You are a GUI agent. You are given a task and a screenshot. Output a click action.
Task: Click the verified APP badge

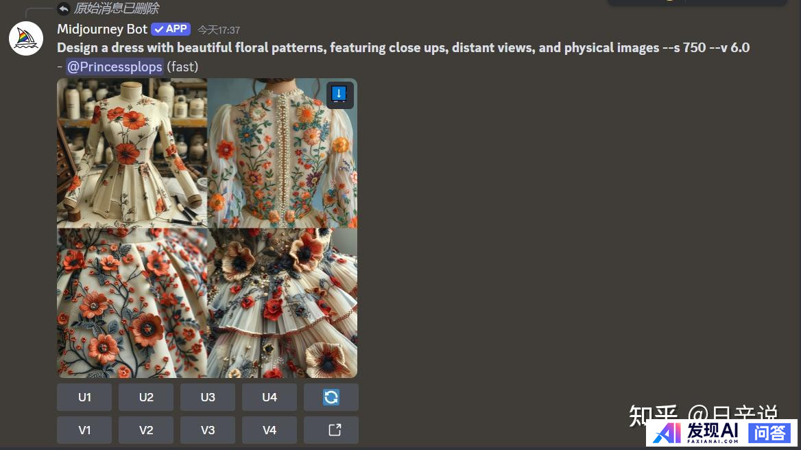click(171, 29)
